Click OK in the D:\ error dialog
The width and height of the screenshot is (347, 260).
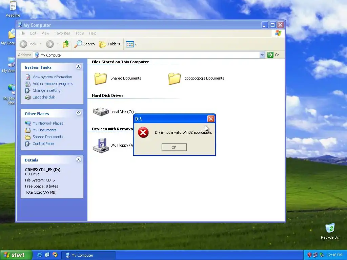(174, 147)
